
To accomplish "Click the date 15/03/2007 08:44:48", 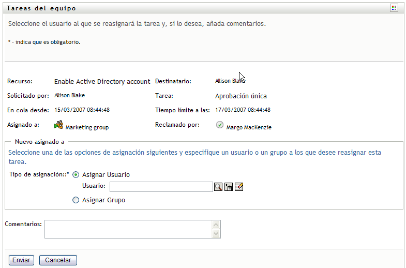I will pos(82,110).
